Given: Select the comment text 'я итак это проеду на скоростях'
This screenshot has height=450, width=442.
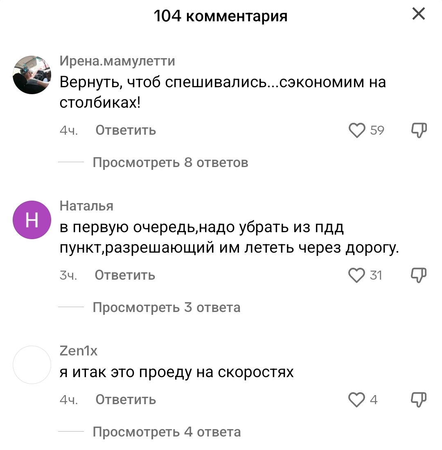Looking at the screenshot, I should pyautogui.click(x=177, y=372).
